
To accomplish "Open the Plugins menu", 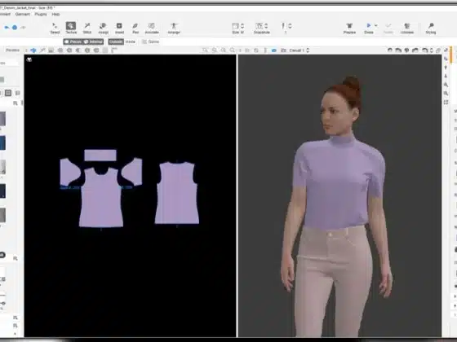I will coord(41,15).
